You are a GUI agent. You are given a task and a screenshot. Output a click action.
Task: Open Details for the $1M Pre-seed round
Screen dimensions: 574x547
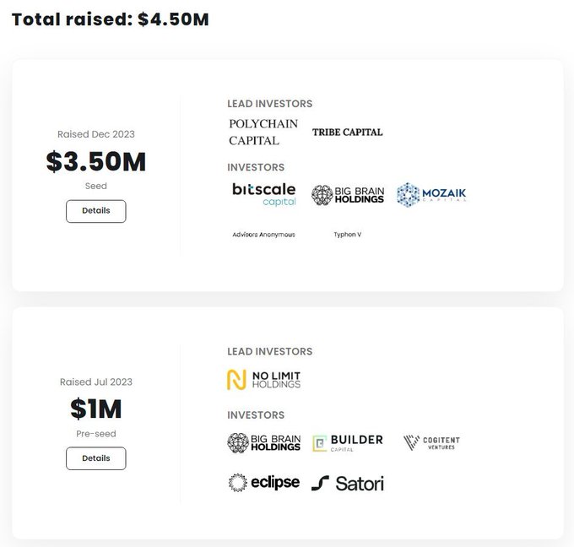(96, 458)
